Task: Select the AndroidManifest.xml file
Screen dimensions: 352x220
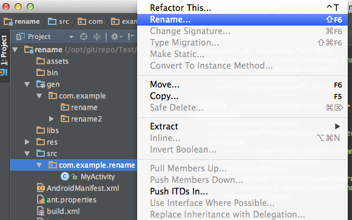Action: pos(78,188)
